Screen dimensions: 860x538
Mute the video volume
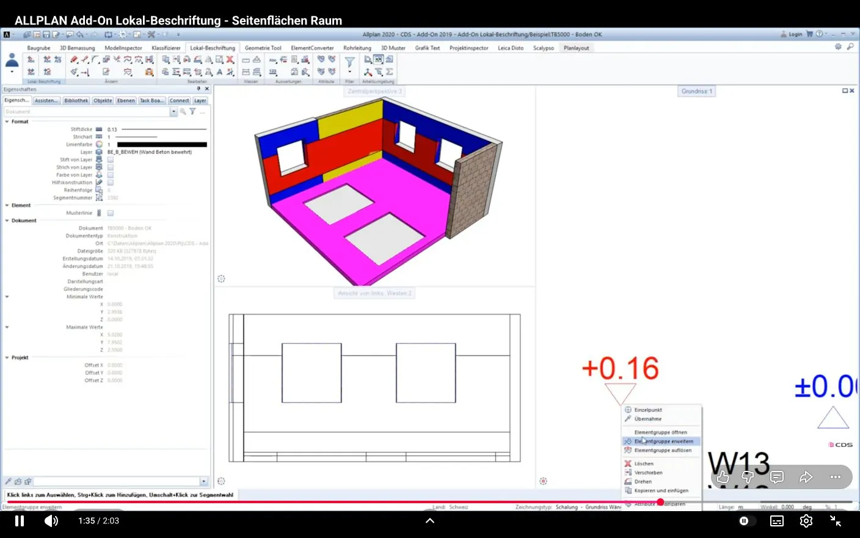51,521
